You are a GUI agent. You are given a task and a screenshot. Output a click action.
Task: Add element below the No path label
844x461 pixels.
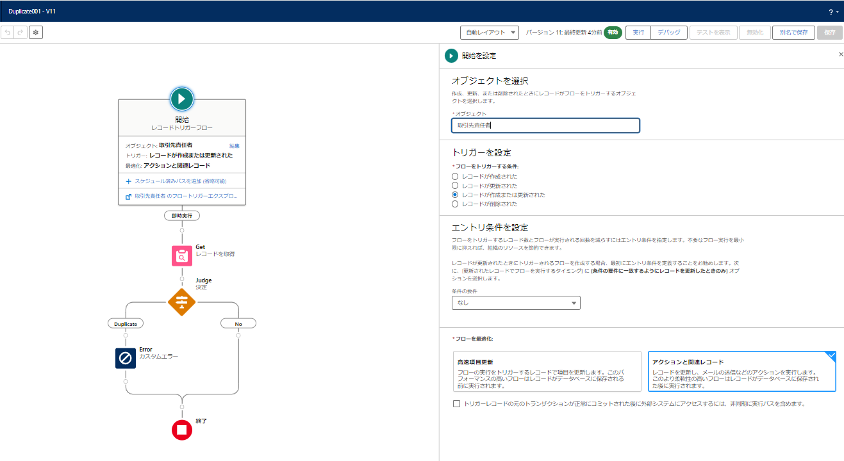click(238, 335)
